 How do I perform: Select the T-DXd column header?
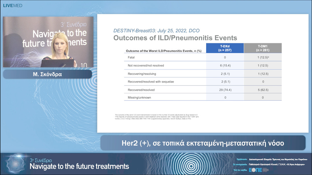click(224, 48)
